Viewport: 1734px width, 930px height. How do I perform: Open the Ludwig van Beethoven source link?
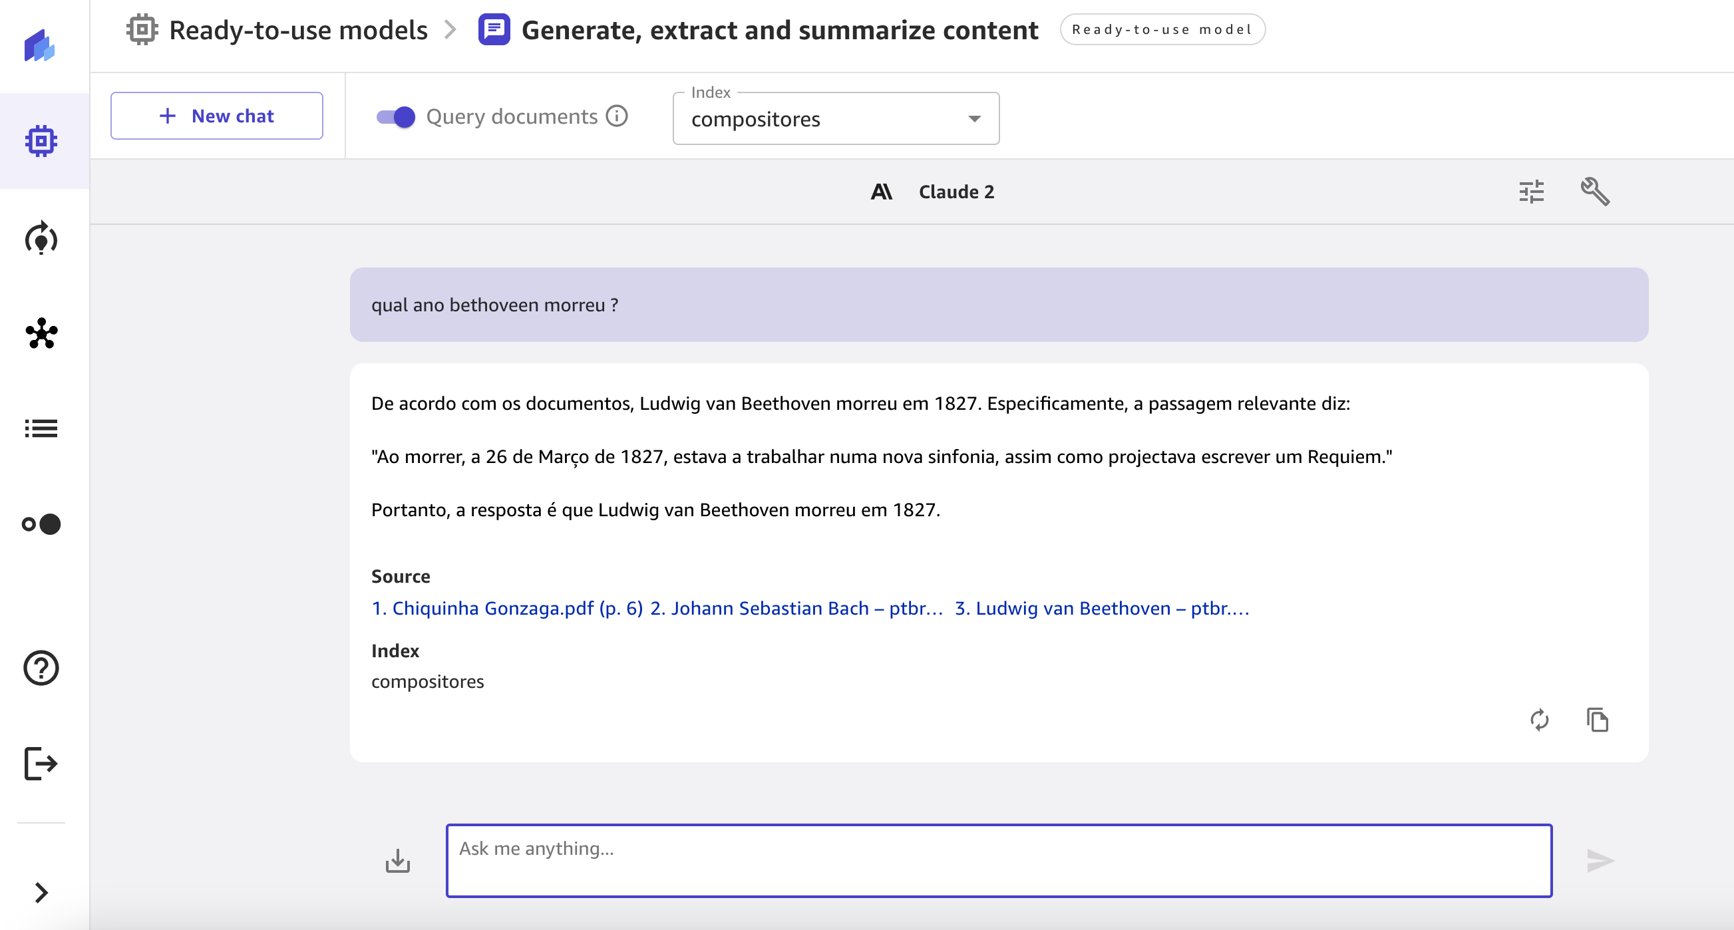click(1101, 608)
